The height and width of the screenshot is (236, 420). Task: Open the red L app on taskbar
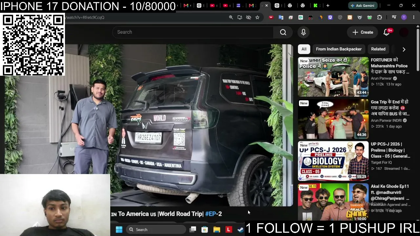pos(228,229)
